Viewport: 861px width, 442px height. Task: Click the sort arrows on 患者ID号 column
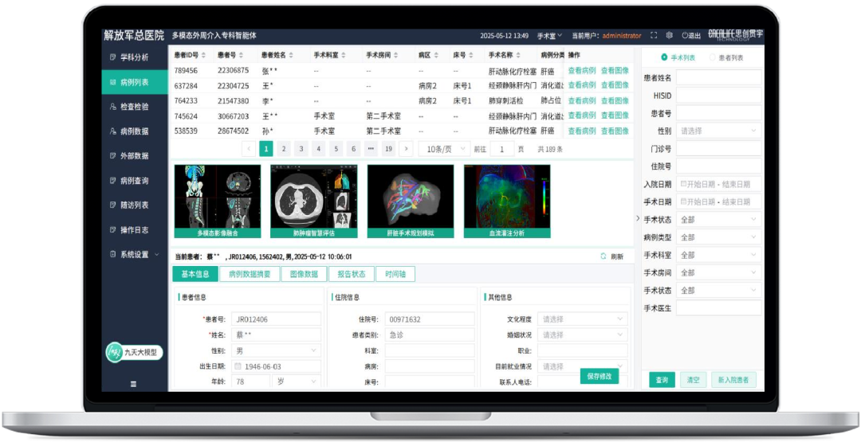click(203, 55)
